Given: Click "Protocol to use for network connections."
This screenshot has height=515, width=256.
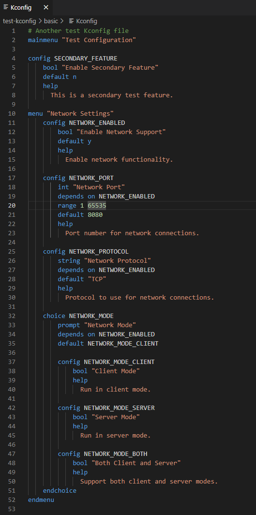Looking at the screenshot, I should click(140, 298).
